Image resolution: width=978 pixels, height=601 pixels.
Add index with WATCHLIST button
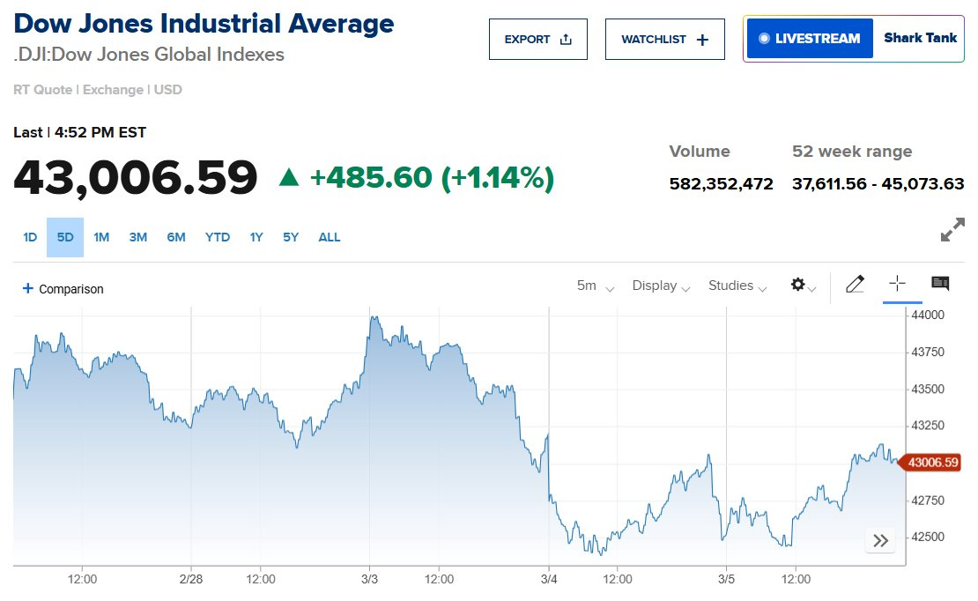(664, 40)
